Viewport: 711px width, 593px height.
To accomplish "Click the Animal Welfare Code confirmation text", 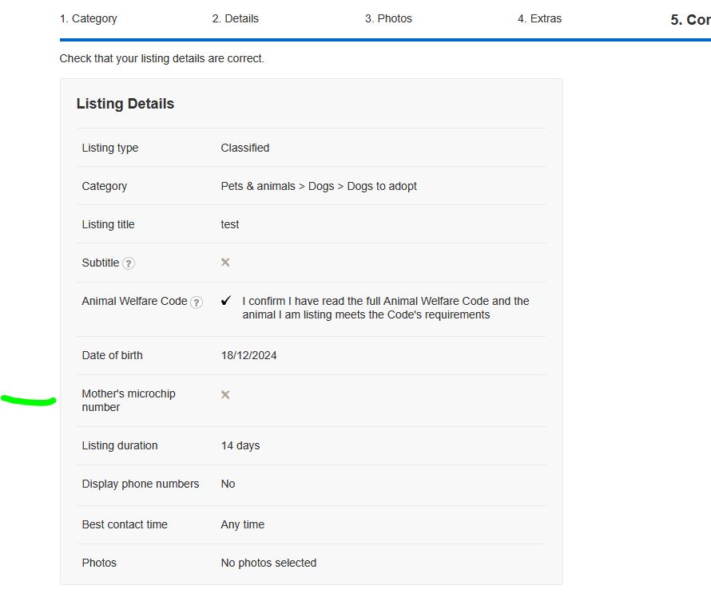I will coord(385,308).
